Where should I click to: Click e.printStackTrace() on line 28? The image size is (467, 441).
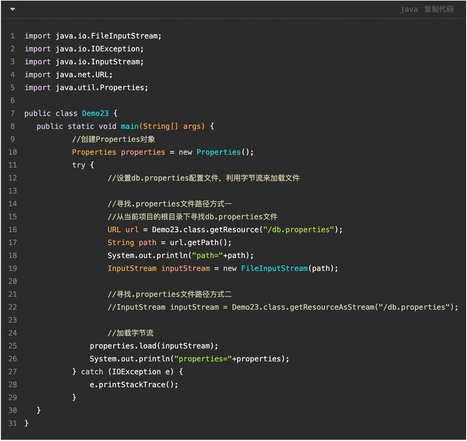click(134, 385)
